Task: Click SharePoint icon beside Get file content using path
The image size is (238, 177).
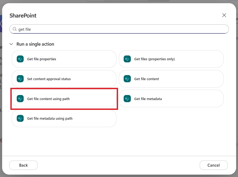Action: (20, 99)
